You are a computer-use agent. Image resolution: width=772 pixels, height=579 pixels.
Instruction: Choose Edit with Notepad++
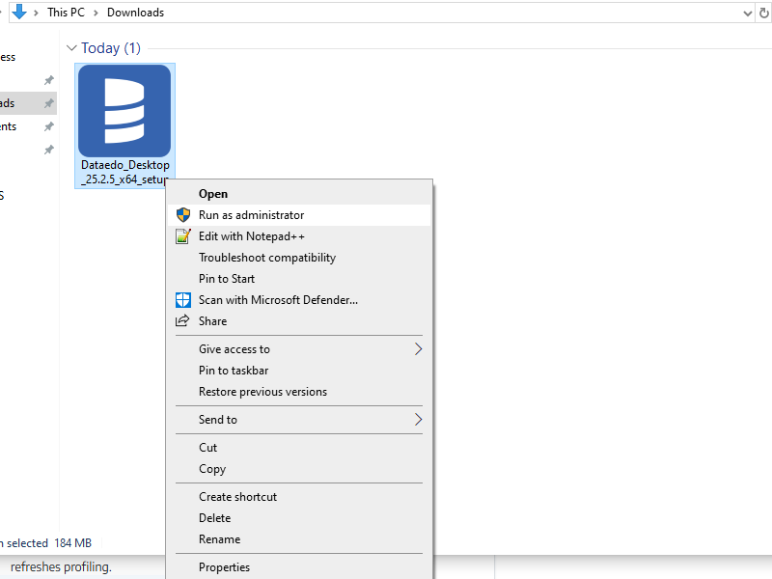[299, 236]
